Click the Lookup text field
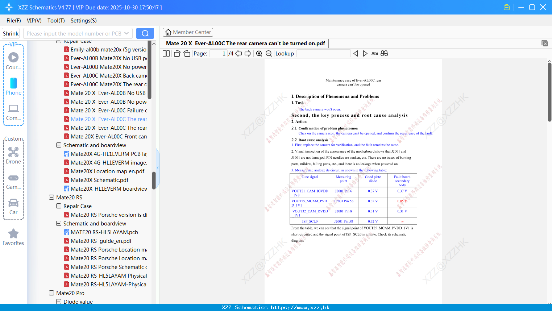Viewport: 552px width, 311px height. [323, 54]
